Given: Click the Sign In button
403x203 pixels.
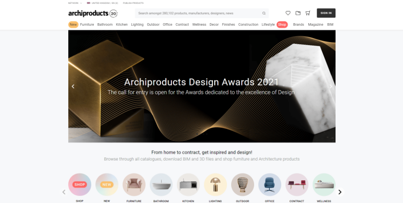Looking at the screenshot, I should 326,13.
